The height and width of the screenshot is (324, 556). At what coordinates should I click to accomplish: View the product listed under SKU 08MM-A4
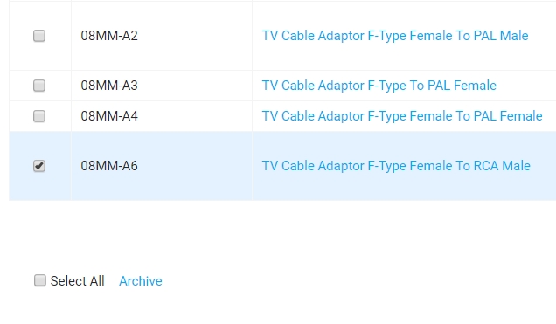[402, 116]
